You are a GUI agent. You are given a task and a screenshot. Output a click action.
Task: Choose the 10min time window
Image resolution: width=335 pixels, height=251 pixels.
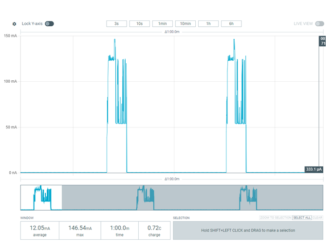point(186,24)
